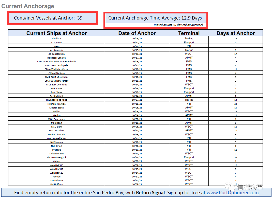This screenshot has height=199, width=272.
Task: Select the Hyundai Hong Kong cell
Action: coord(56,100)
